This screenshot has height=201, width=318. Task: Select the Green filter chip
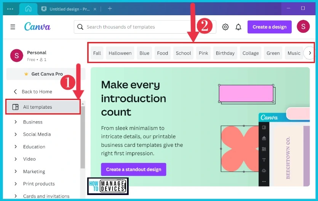point(273,53)
